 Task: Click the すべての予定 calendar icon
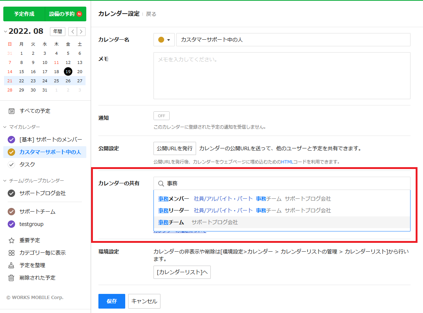(11, 111)
